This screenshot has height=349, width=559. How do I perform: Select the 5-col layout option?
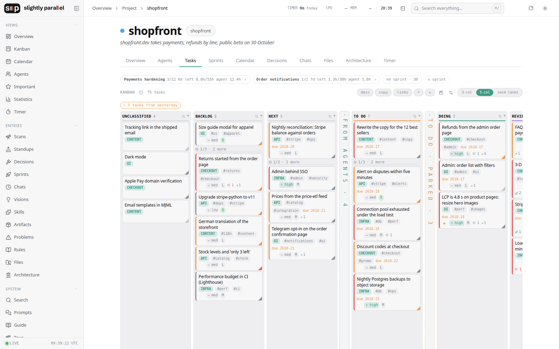pyautogui.click(x=485, y=92)
